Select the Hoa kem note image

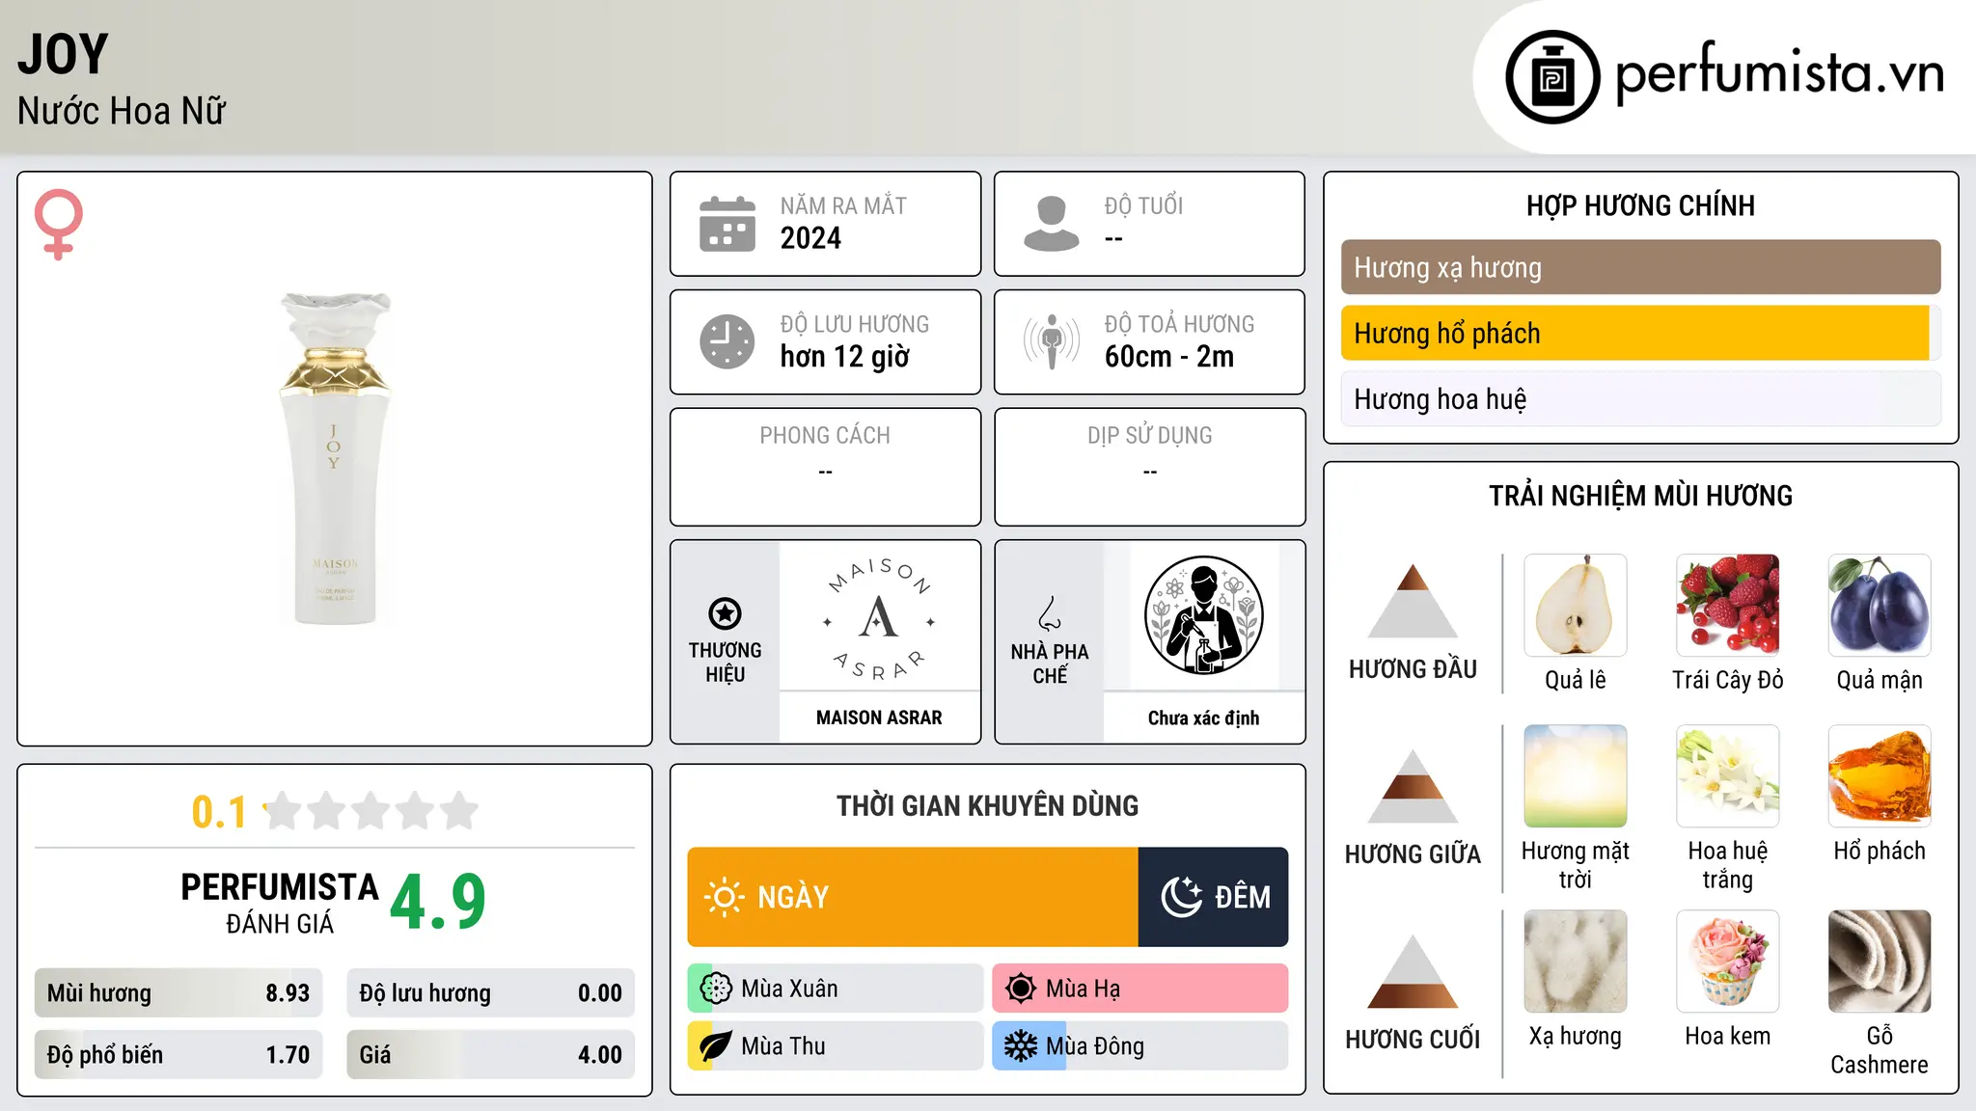click(1728, 962)
